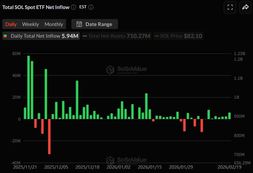Open the chart in fullscreen mode
The width and height of the screenshot is (253, 173).
[x=230, y=7]
